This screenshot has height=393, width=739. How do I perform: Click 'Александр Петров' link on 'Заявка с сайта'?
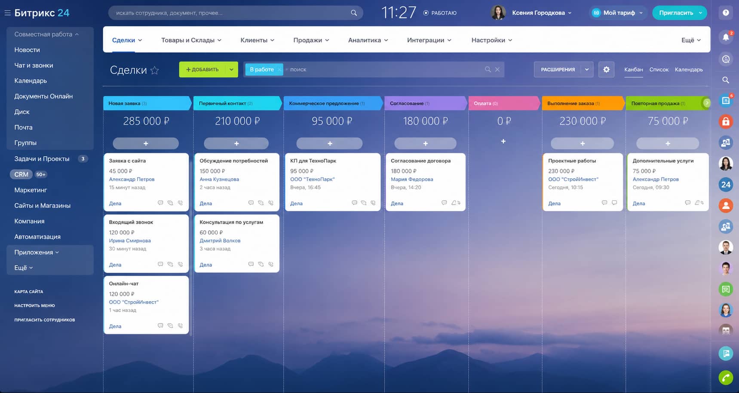[132, 179]
